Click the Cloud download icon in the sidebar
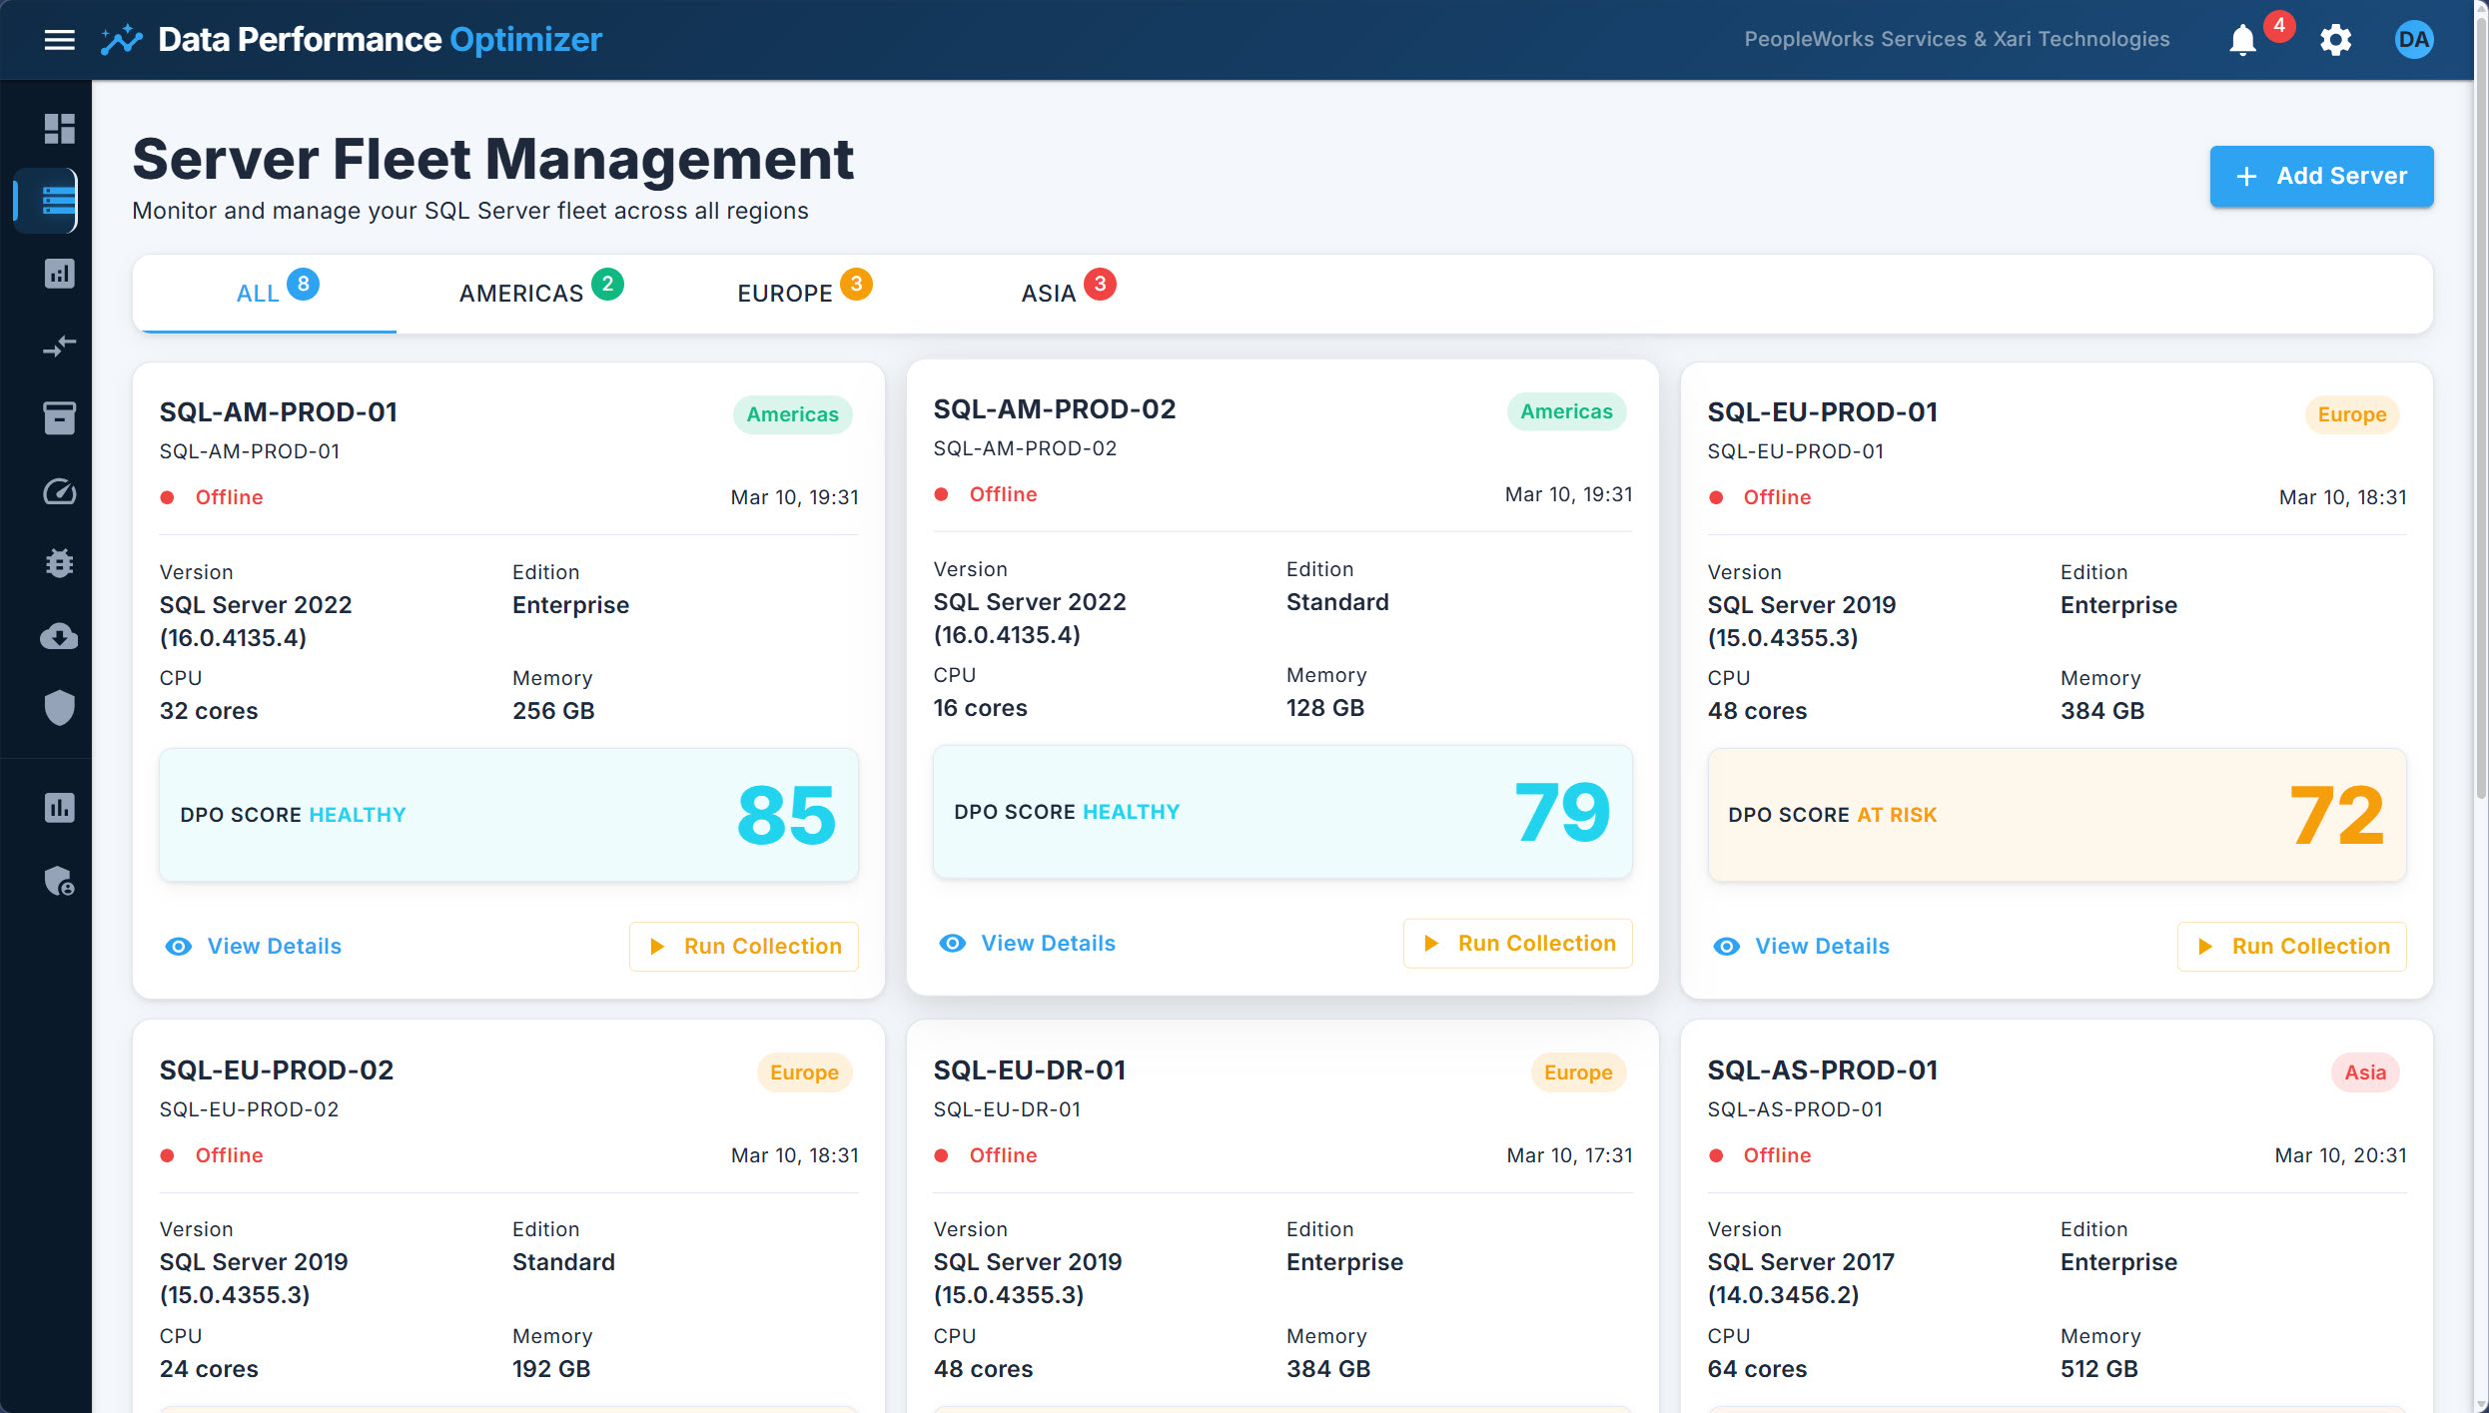 [59, 636]
